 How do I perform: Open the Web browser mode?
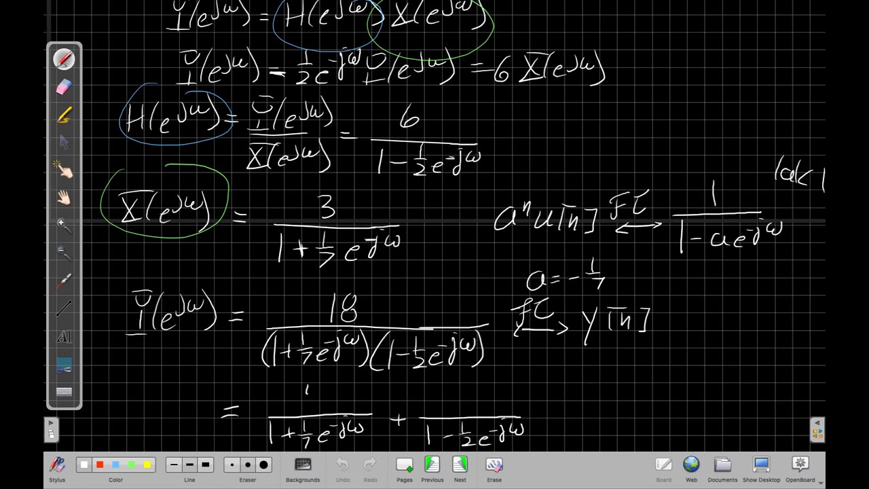(691, 469)
